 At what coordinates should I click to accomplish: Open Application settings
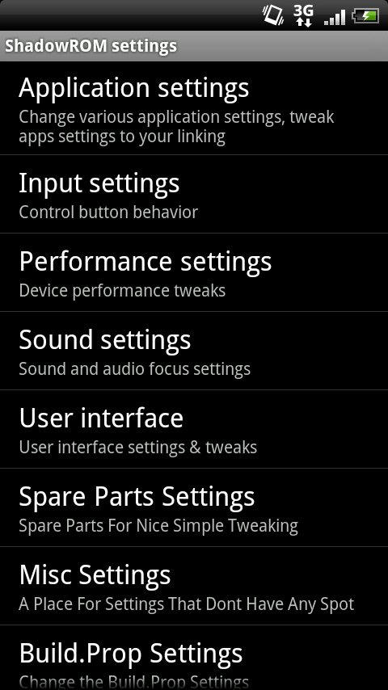point(194,107)
